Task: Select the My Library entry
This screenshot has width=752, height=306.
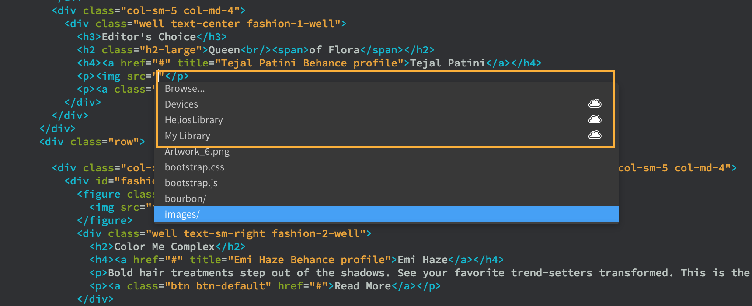Action: coord(187,136)
